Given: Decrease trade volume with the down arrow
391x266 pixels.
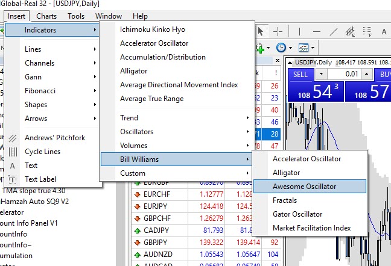Looking at the screenshot, I should (321, 74).
